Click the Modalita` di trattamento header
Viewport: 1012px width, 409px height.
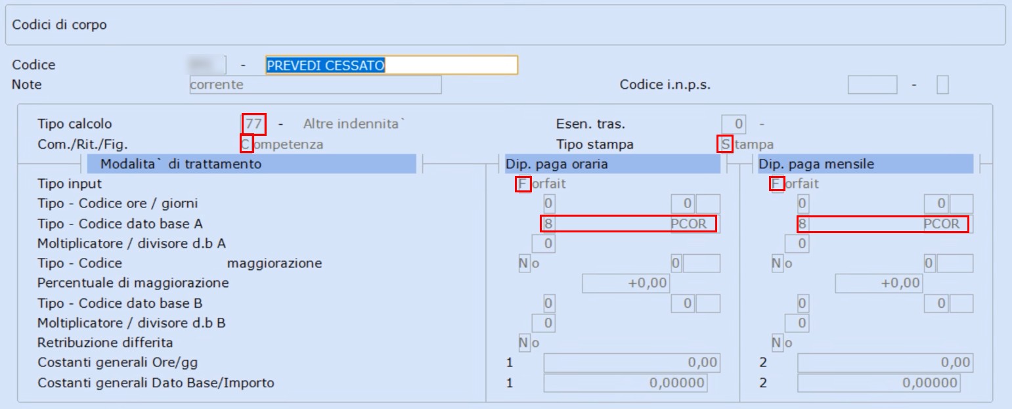(252, 164)
